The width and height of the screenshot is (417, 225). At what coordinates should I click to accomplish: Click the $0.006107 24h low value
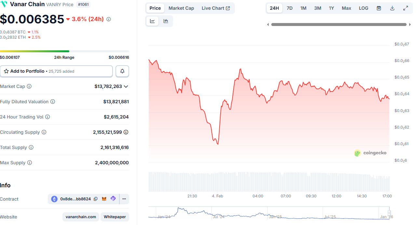point(10,57)
